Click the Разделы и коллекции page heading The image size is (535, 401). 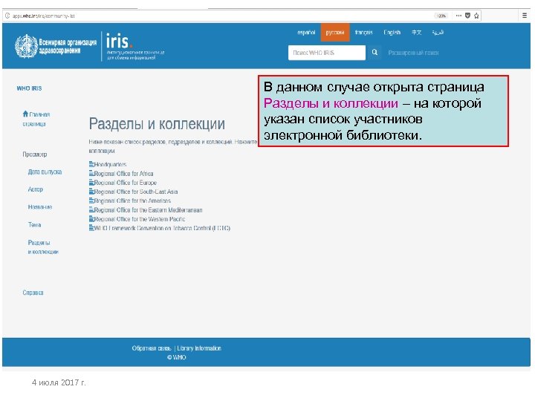[157, 124]
